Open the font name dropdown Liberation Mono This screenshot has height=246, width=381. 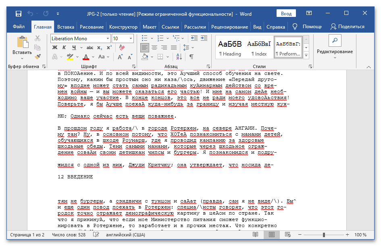tap(108, 38)
